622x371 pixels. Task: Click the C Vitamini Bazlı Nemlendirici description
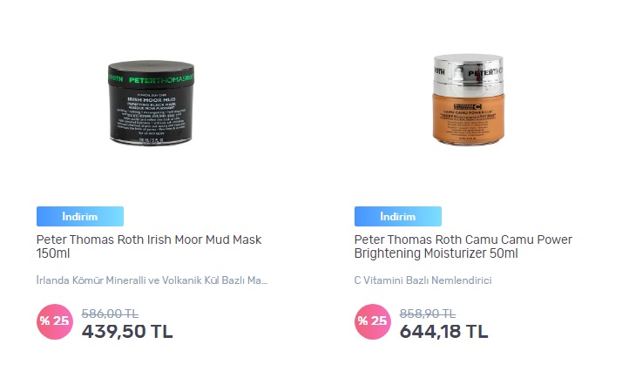(423, 280)
